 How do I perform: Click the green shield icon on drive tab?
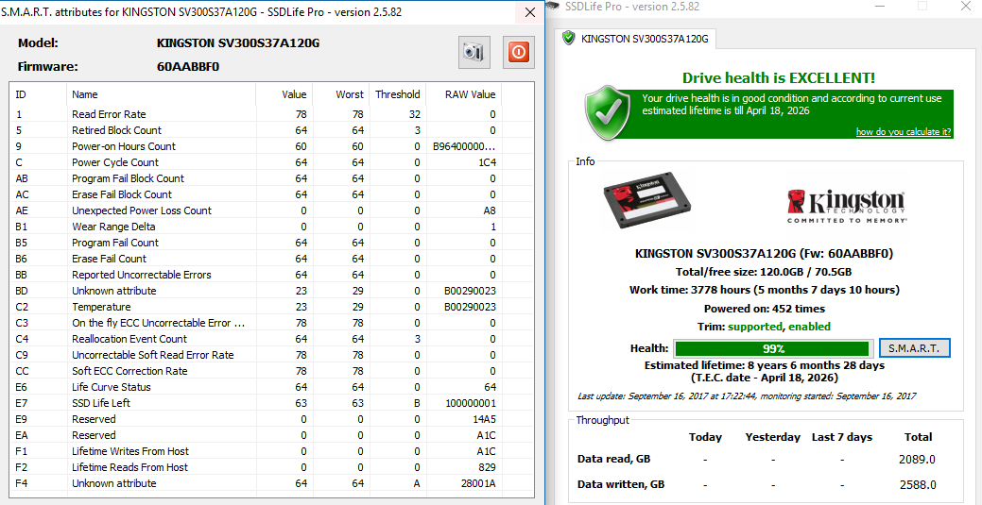pyautogui.click(x=569, y=39)
